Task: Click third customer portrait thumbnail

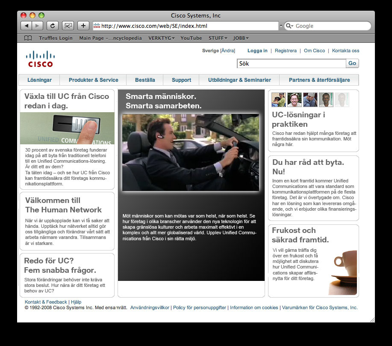Action: 310,100
